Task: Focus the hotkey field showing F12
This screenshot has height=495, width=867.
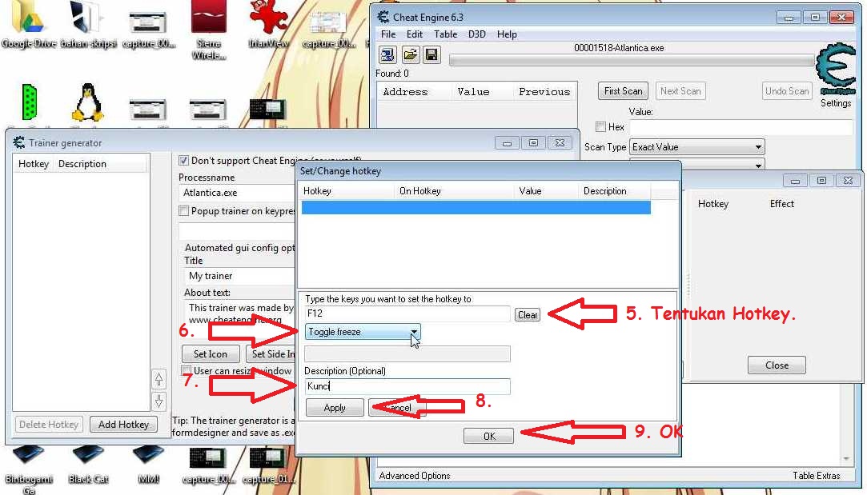Action: click(x=407, y=313)
